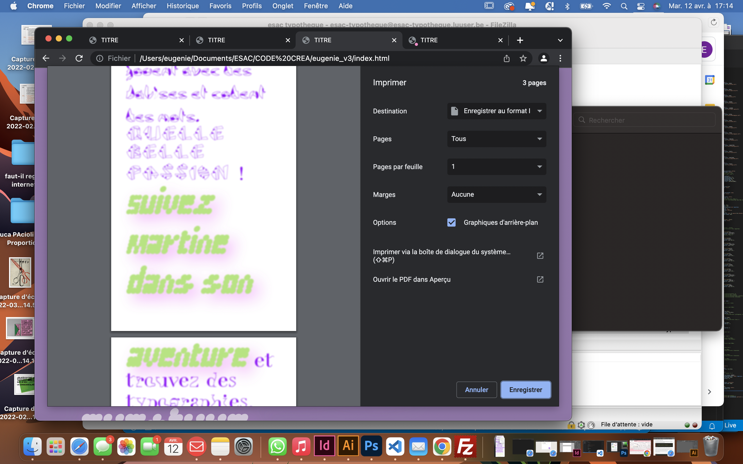Open the macOS Control Center toggle icon
Image resolution: width=743 pixels, height=464 pixels.
(x=641, y=6)
